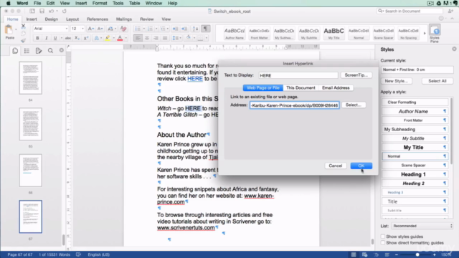Click OK in Insert Hyperlink dialog
This screenshot has width=459, height=258.
point(361,166)
